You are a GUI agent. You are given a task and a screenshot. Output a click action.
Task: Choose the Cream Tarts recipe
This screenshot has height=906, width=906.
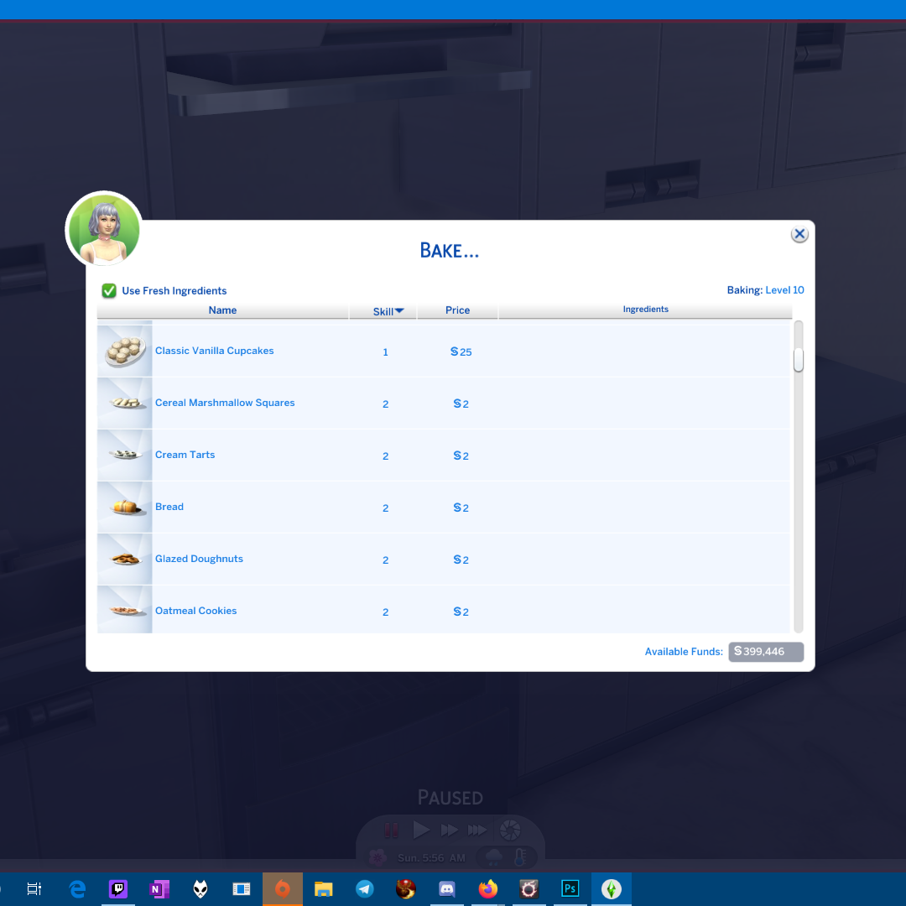(443, 456)
